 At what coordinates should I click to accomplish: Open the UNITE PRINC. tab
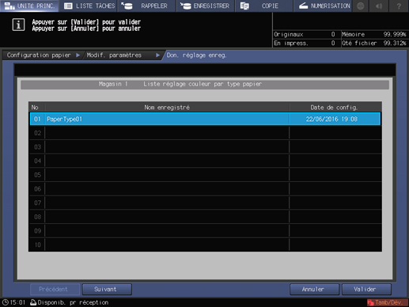[x=29, y=6]
